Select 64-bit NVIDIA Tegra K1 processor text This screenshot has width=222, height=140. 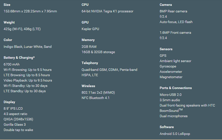108,11
